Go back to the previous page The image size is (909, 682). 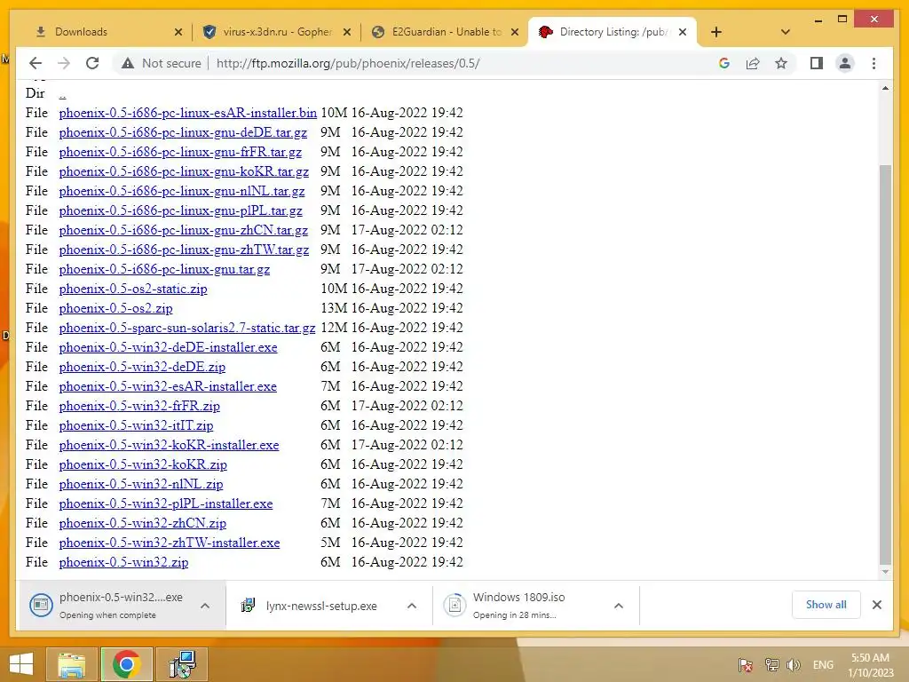(36, 63)
